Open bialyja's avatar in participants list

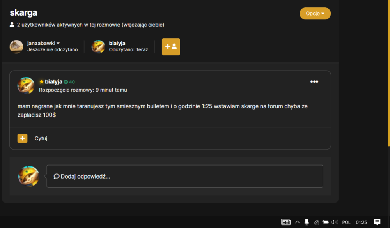(x=98, y=46)
